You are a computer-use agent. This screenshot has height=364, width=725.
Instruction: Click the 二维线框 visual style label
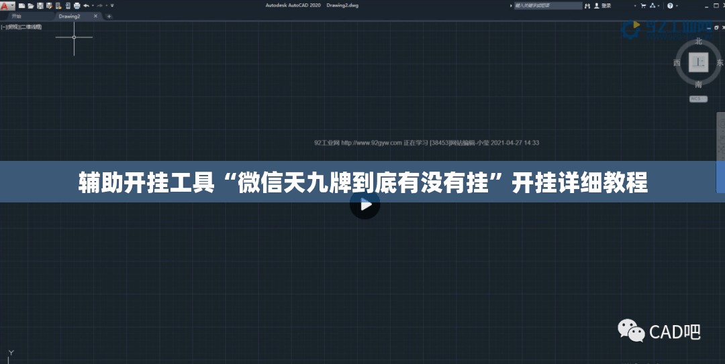click(x=31, y=27)
